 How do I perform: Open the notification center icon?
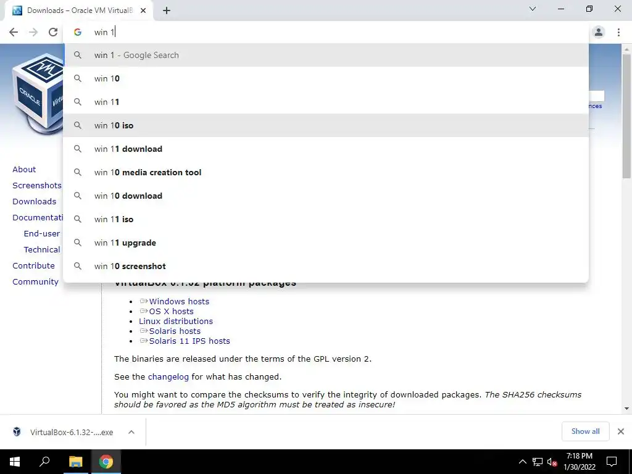pyautogui.click(x=612, y=462)
